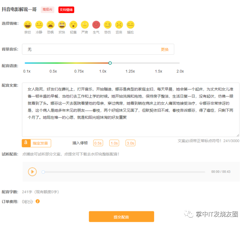Click the 0.75x speed label
This screenshot has height=225, width=246.
tap(79, 71)
